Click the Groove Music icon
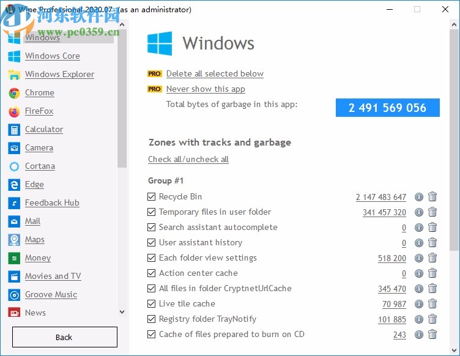Screen dimensions: 460x356 (x=14, y=295)
